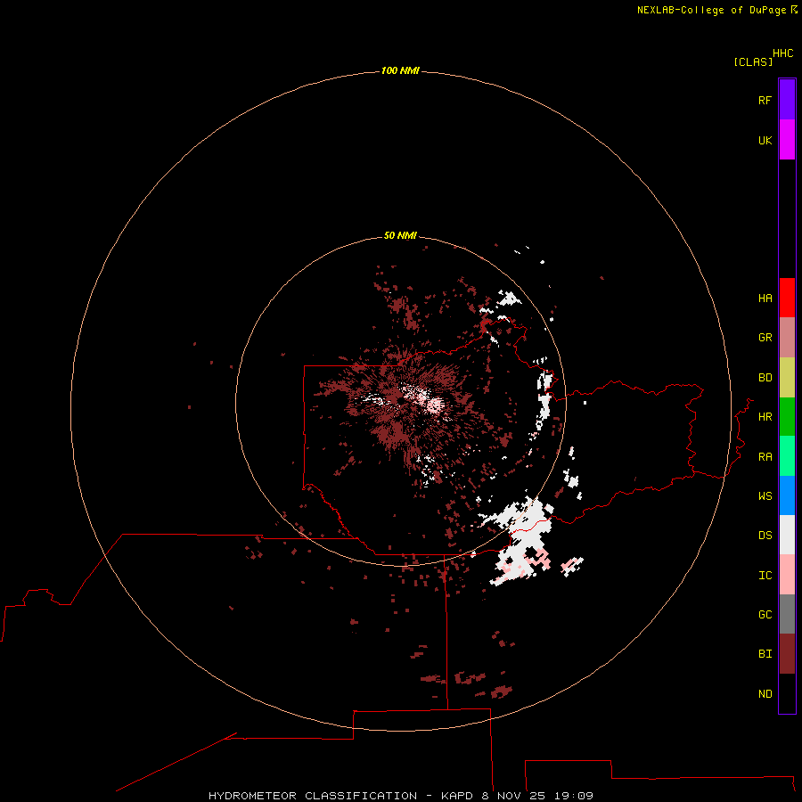Click the RA legend label
Image resolution: width=802 pixels, height=802 pixels.
click(x=765, y=457)
